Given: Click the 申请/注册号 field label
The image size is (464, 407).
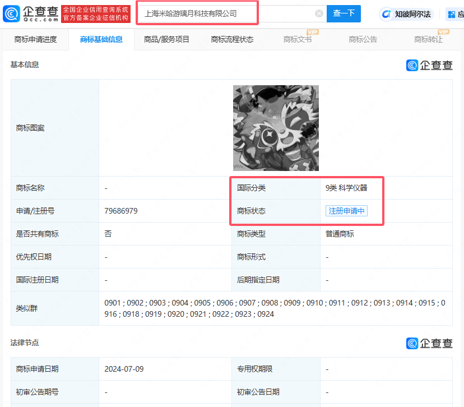Looking at the screenshot, I should 35,211.
